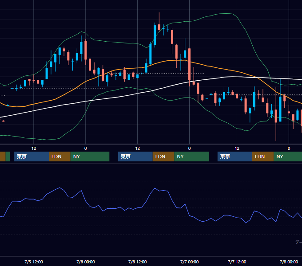The height and width of the screenshot is (266, 302).
Task: Click the 7/6 12:00 date label
Action: tap(138, 262)
